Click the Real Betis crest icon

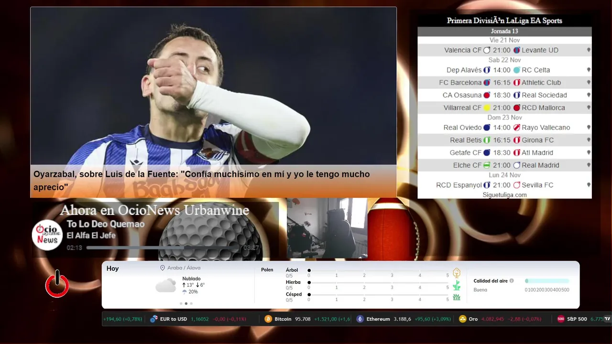[487, 140]
